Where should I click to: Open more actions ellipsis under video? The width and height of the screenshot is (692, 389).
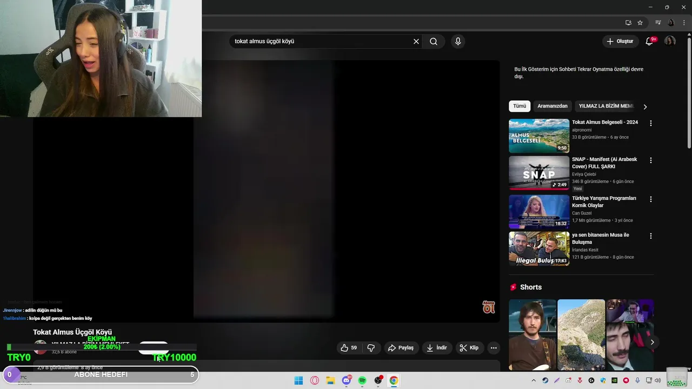click(x=494, y=348)
